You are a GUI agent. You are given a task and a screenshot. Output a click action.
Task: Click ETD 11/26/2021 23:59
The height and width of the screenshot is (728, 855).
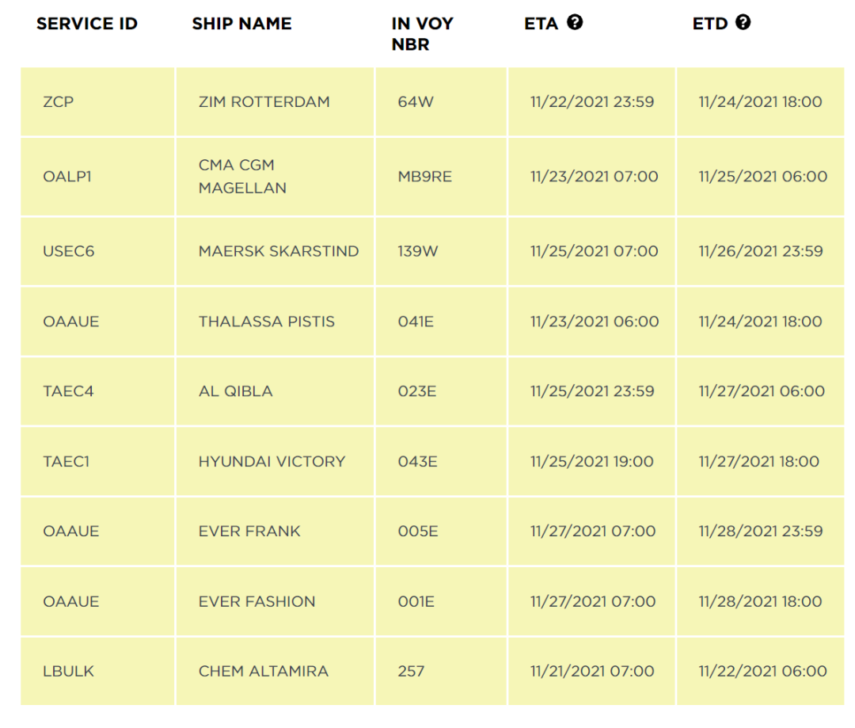761,252
